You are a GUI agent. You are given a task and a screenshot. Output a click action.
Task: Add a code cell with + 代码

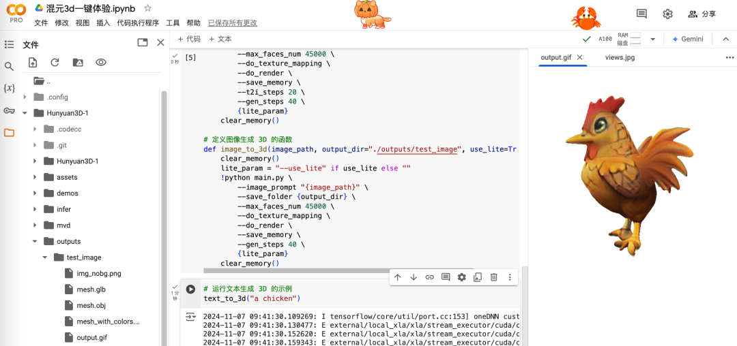(189, 39)
